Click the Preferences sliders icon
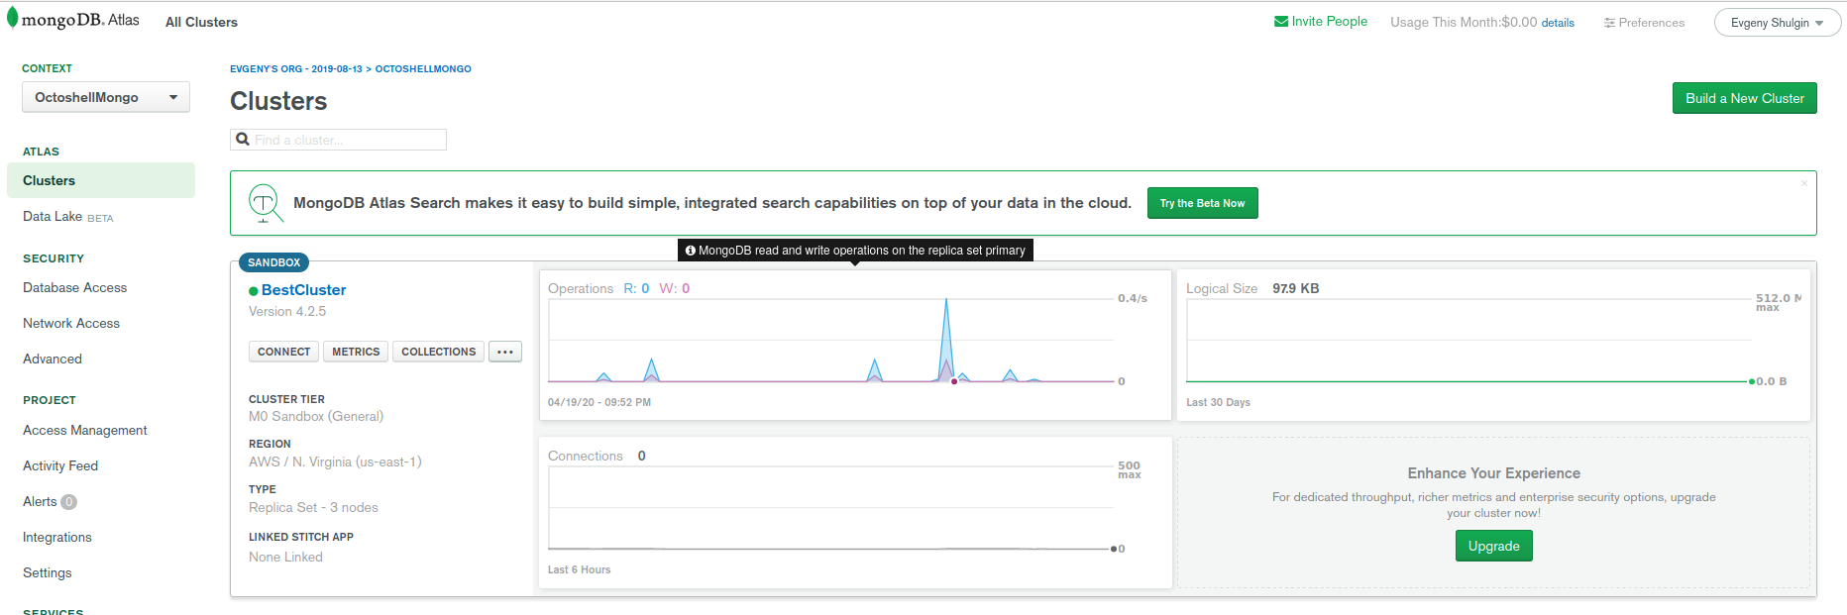Image resolution: width=1847 pixels, height=615 pixels. click(1609, 23)
